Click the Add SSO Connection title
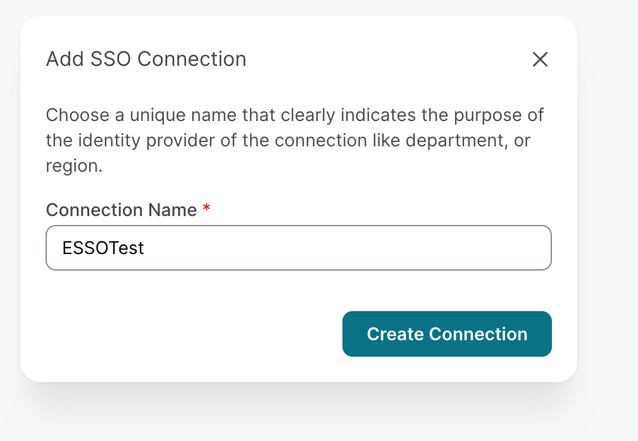The width and height of the screenshot is (638, 441). click(146, 59)
